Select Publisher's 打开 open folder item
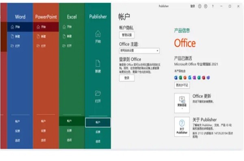 98,97
